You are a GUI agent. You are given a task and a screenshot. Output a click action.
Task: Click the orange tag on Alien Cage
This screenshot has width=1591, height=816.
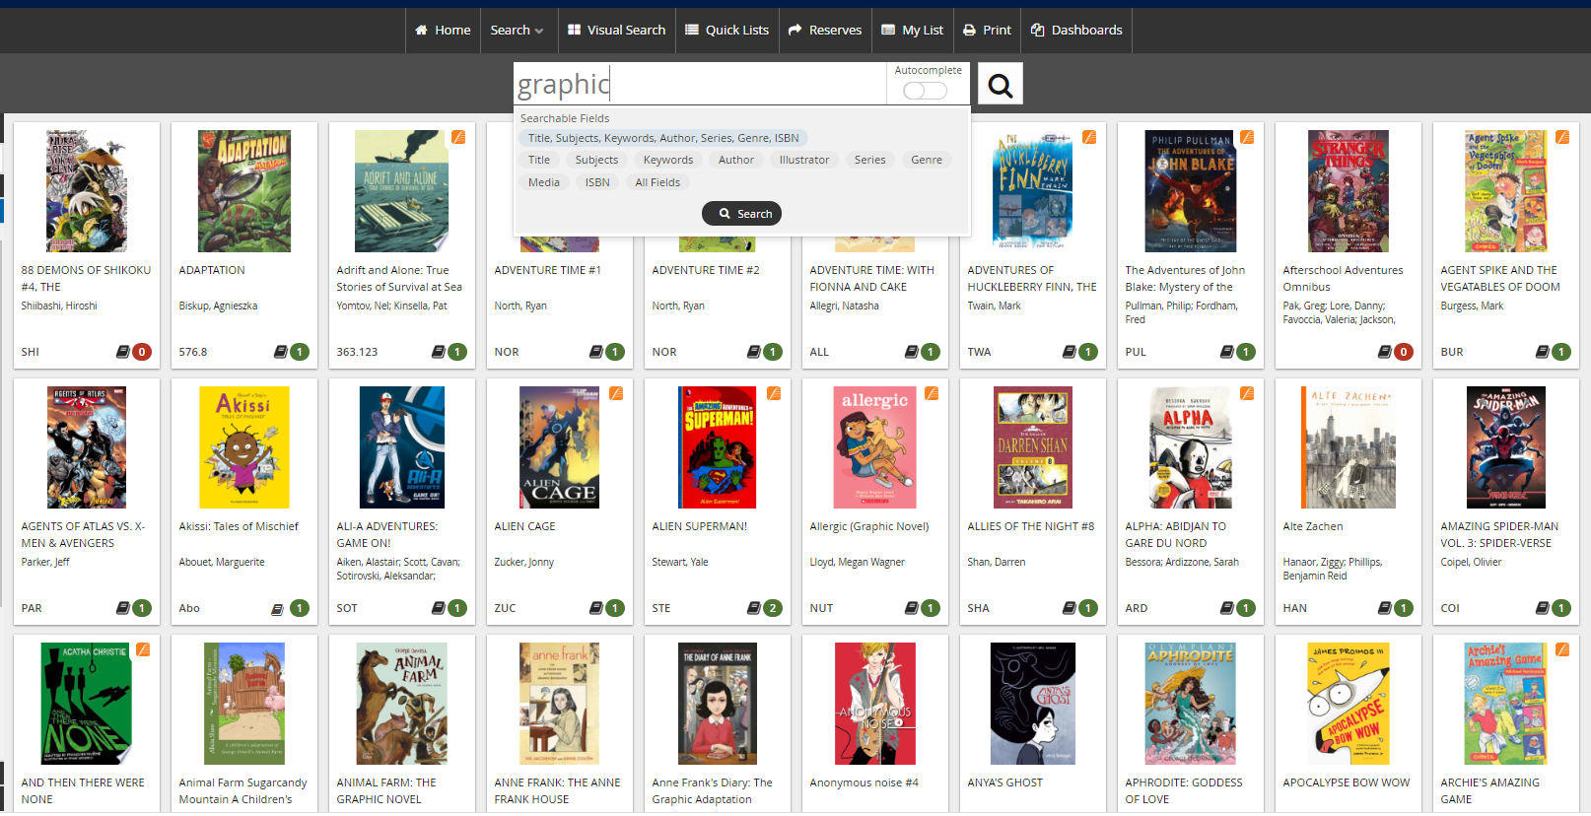(616, 393)
